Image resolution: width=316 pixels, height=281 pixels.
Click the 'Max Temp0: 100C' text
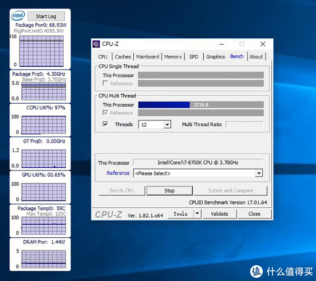[46, 214]
